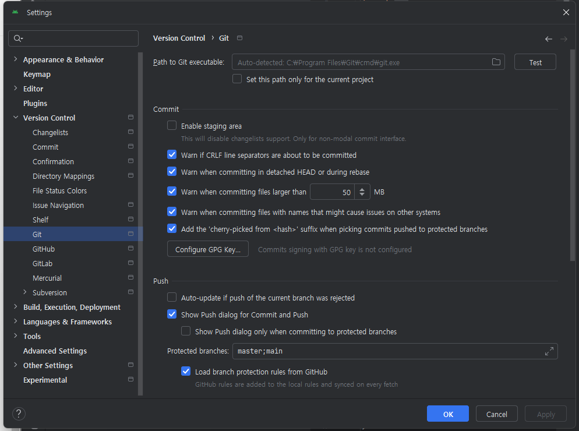
Task: Select Changelists settings page
Action: 50,133
